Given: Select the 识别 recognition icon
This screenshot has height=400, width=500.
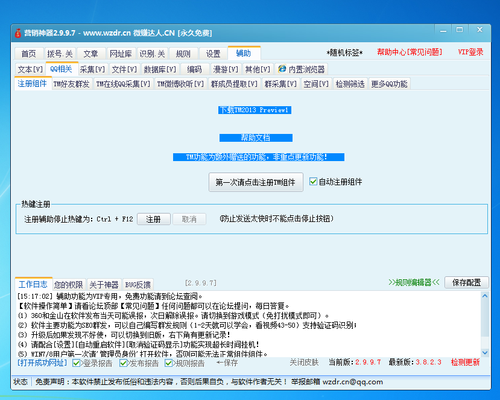Looking at the screenshot, I should [x=153, y=52].
